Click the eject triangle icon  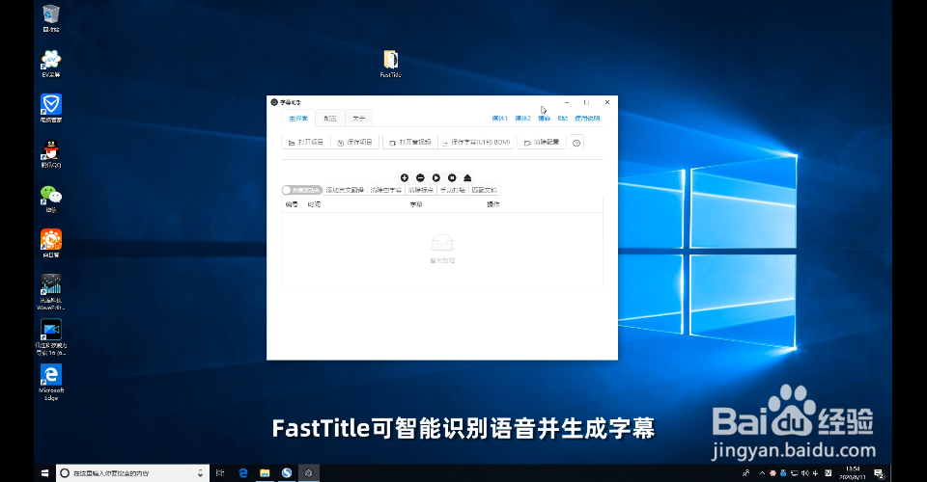tap(467, 177)
